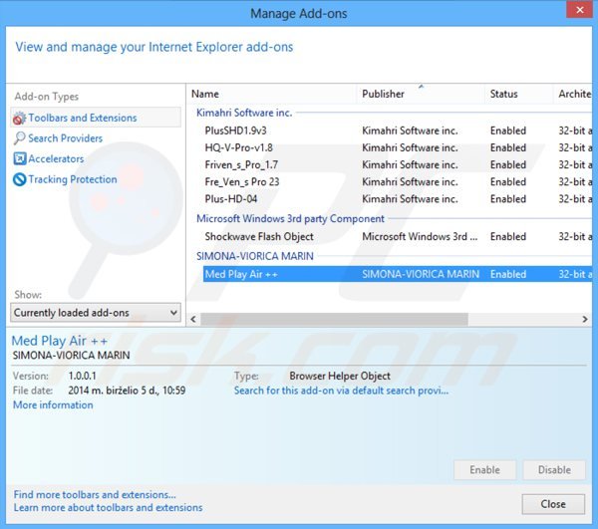The width and height of the screenshot is (598, 529).
Task: Select the PlusSHD1.9v3 add-on
Action: (235, 131)
